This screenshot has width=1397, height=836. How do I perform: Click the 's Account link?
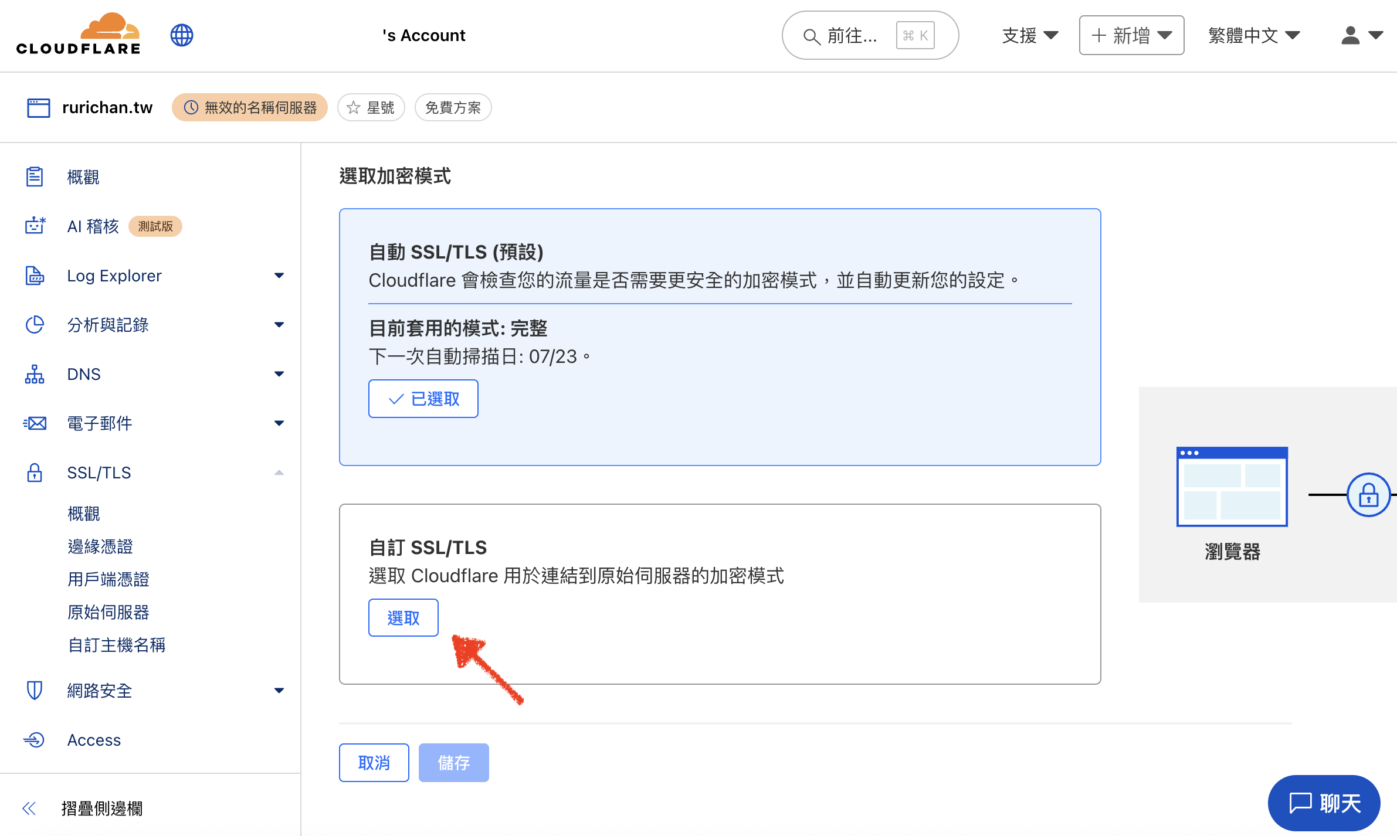(x=424, y=36)
